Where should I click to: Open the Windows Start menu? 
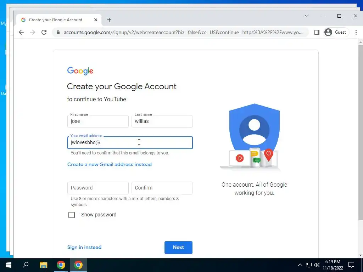pyautogui.click(x=9, y=265)
